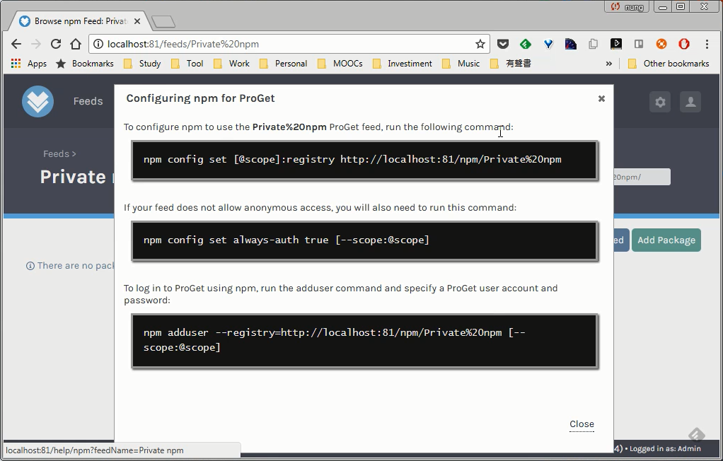
Task: Open a new browser tab
Action: 163,22
